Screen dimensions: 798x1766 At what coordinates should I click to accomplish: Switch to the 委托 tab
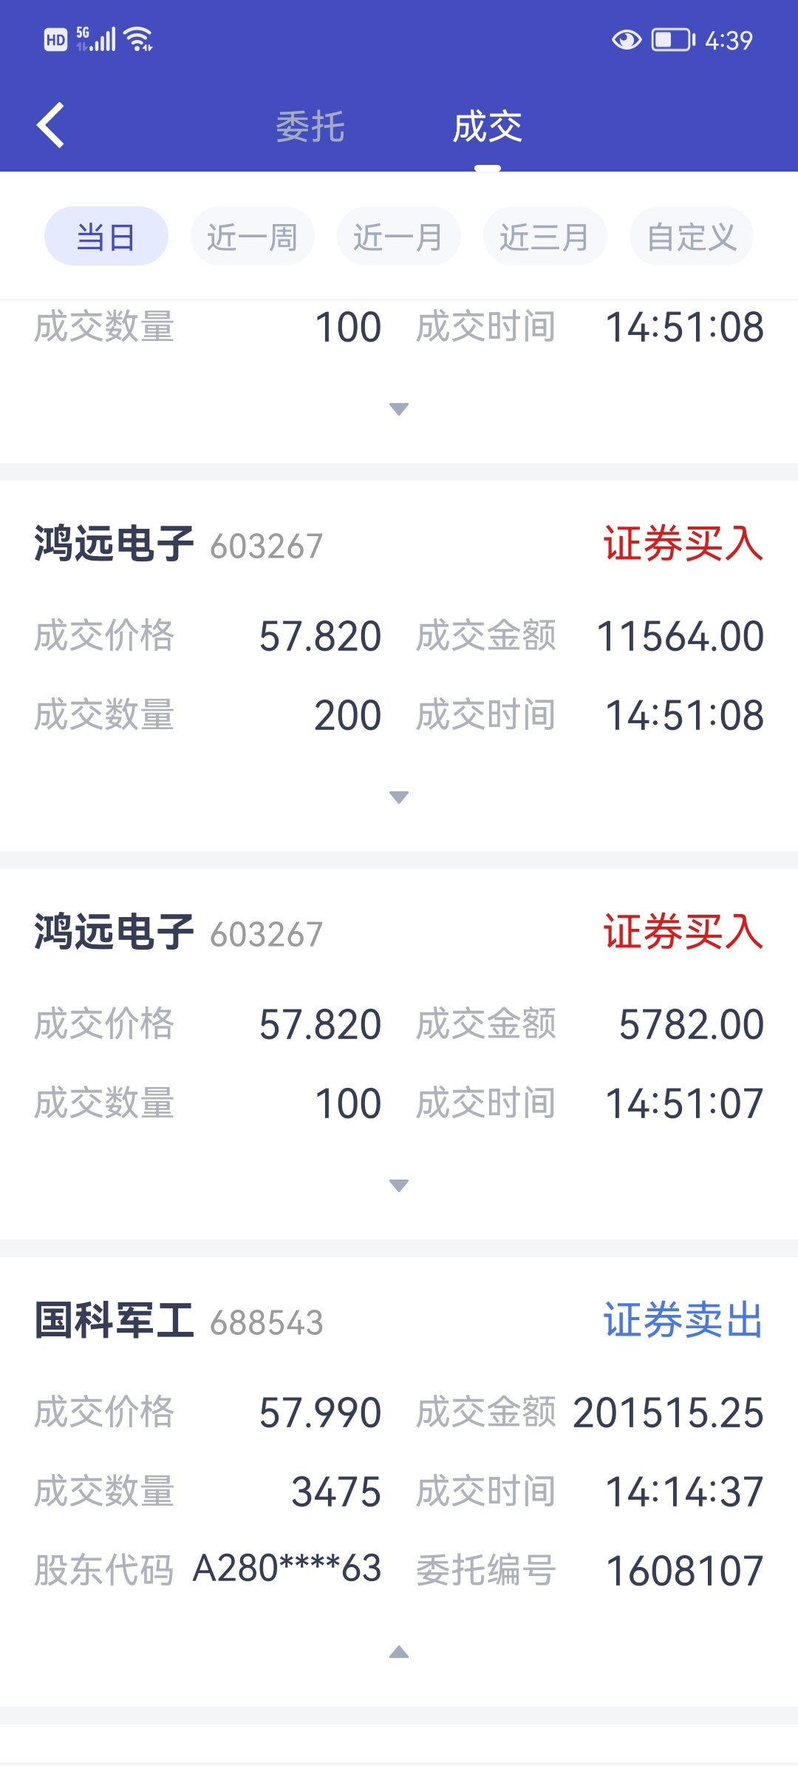tap(310, 126)
